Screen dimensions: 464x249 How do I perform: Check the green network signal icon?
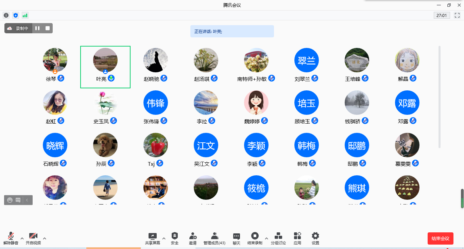tap(25, 15)
